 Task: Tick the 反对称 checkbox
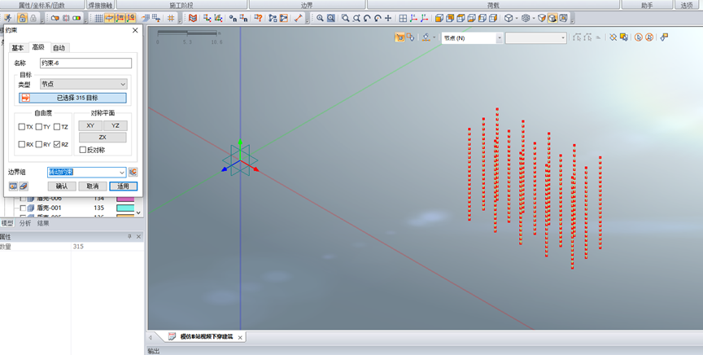[x=82, y=150]
